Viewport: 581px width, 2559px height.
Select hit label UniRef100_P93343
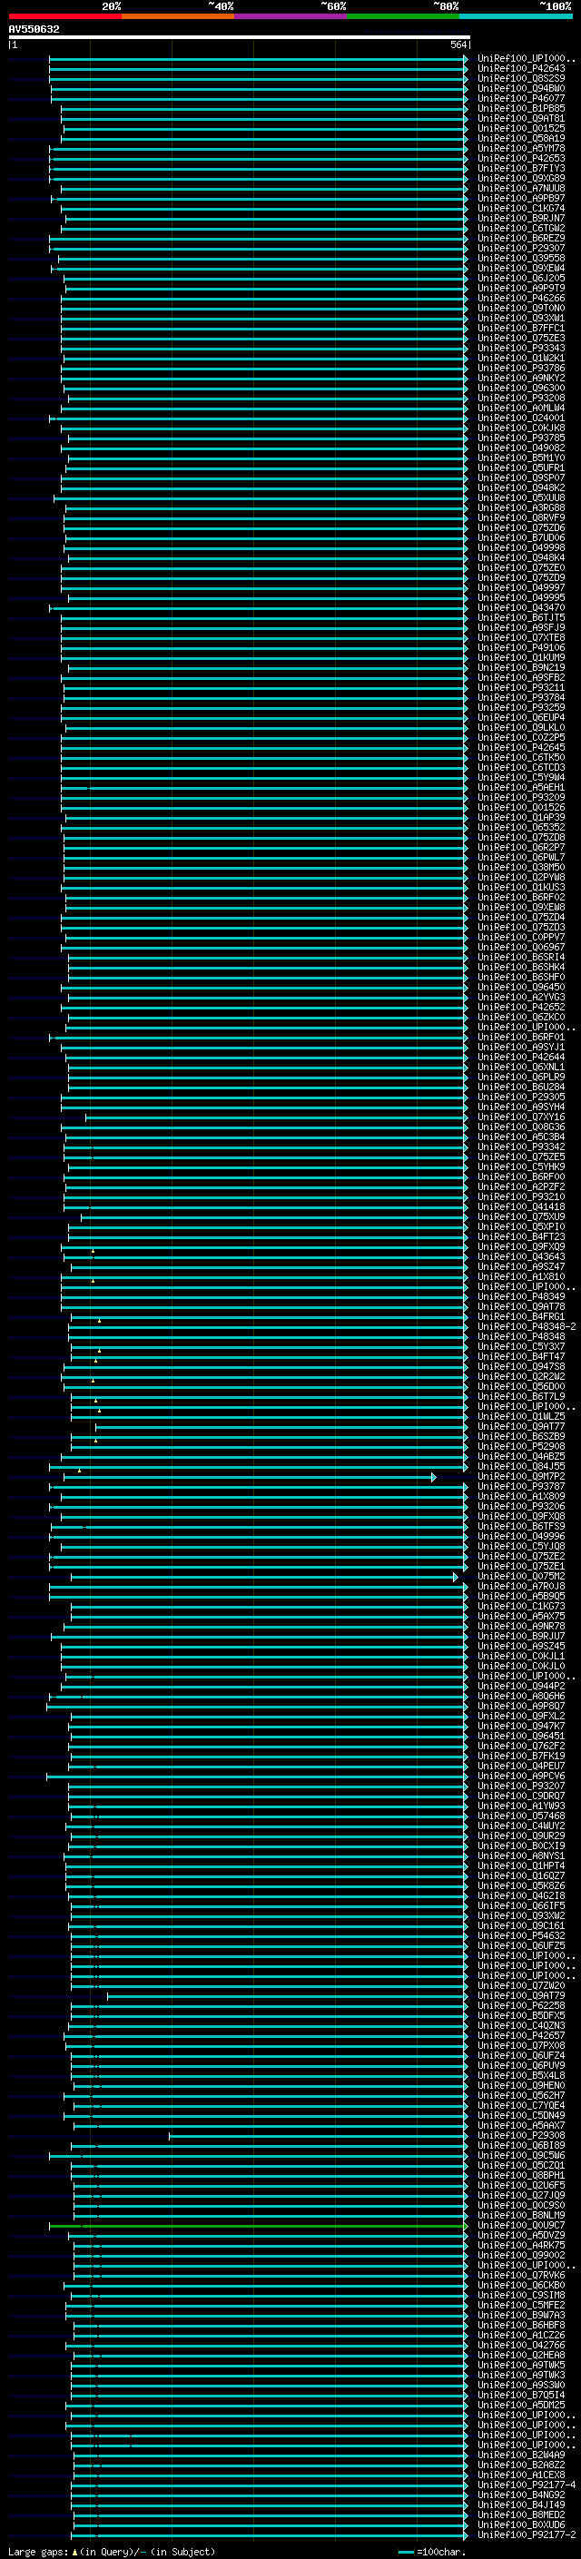coord(521,349)
